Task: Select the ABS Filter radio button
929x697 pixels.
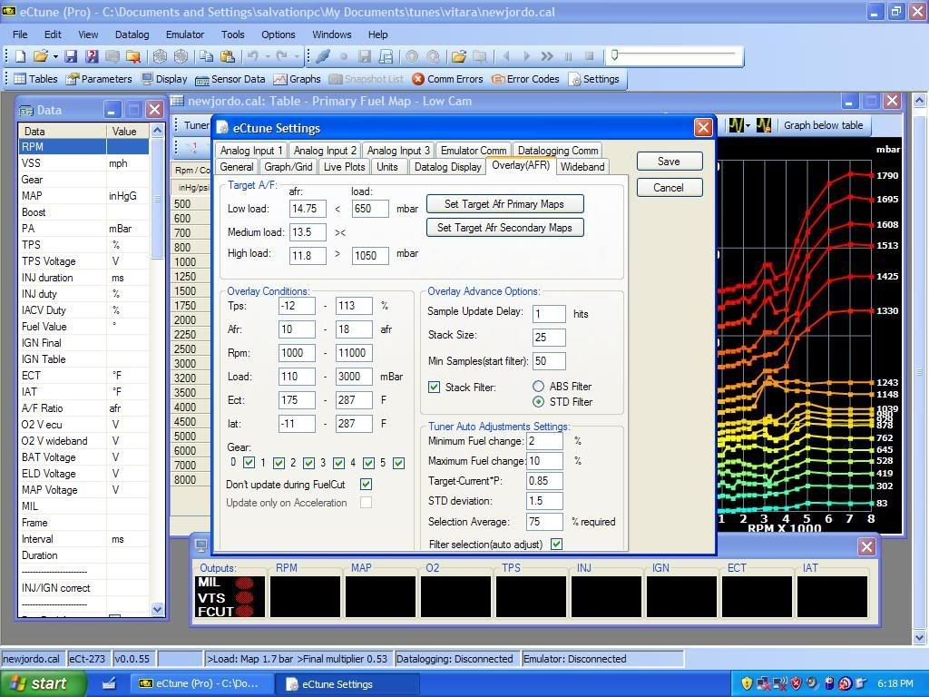Action: point(538,386)
